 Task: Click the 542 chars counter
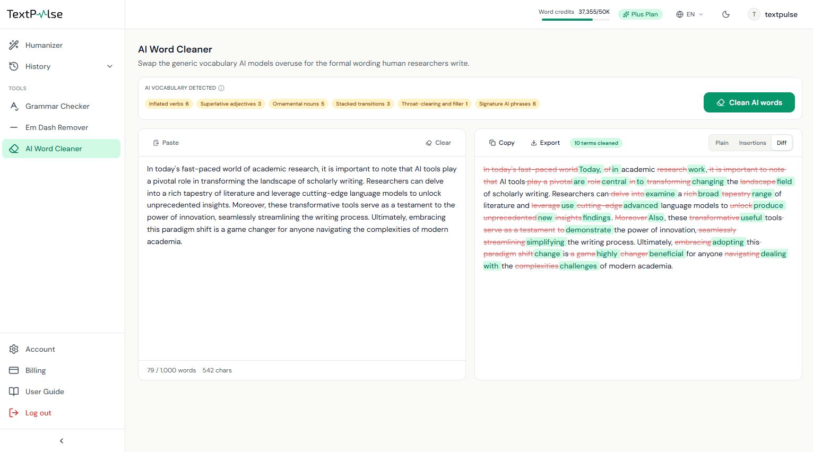click(217, 370)
